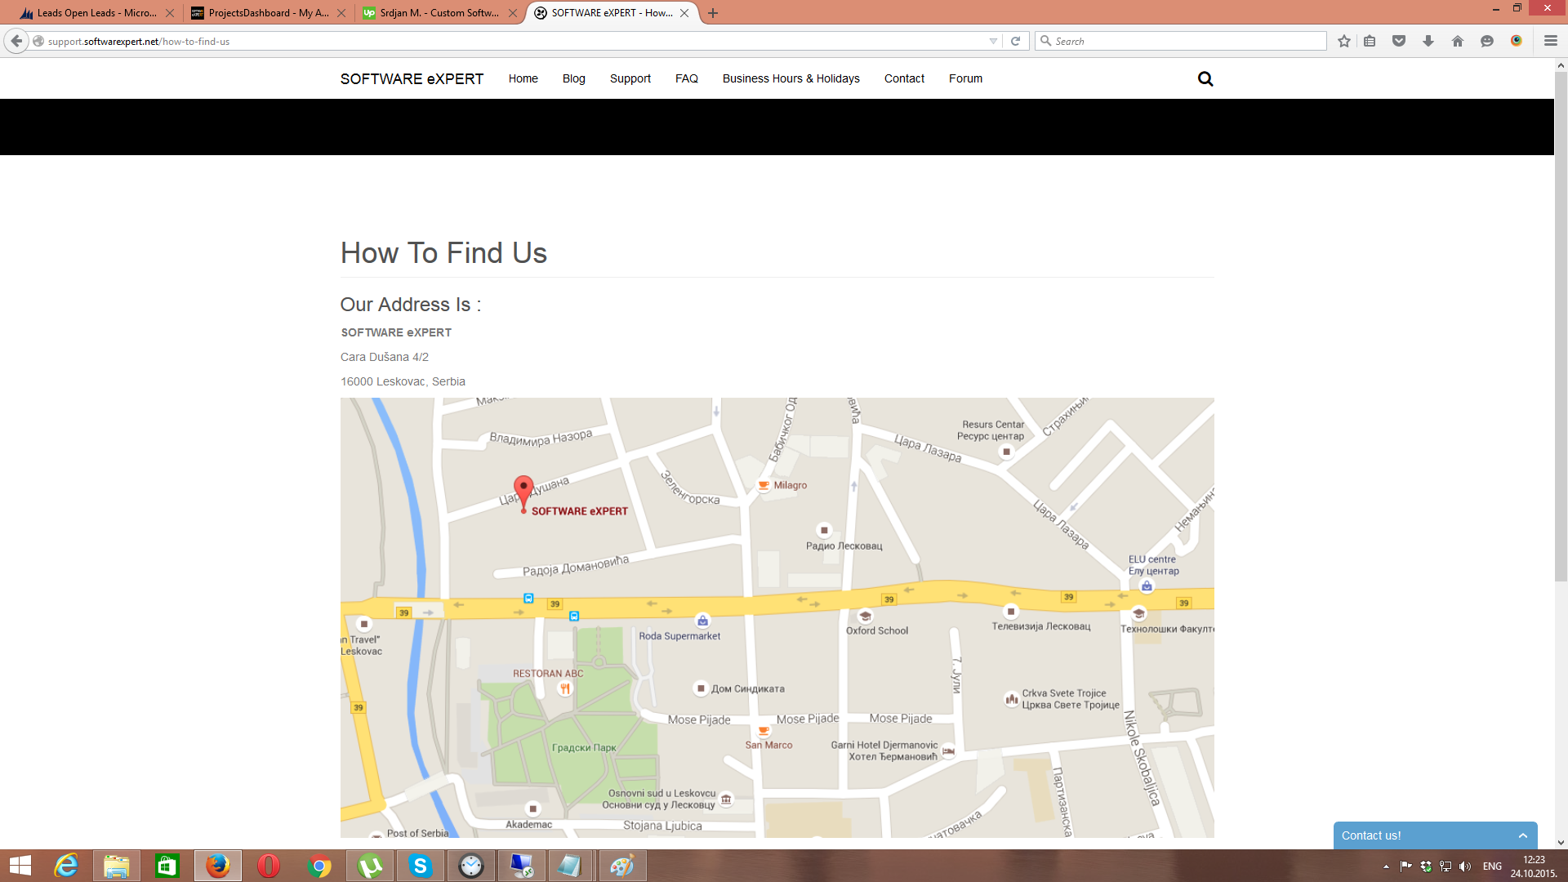Save page to Pocket
Image resolution: width=1568 pixels, height=882 pixels.
coord(1399,41)
